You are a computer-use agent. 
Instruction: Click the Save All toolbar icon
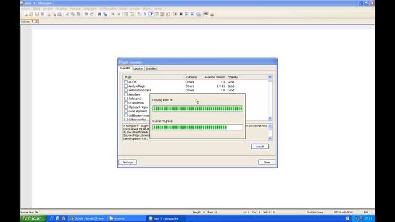[43, 14]
